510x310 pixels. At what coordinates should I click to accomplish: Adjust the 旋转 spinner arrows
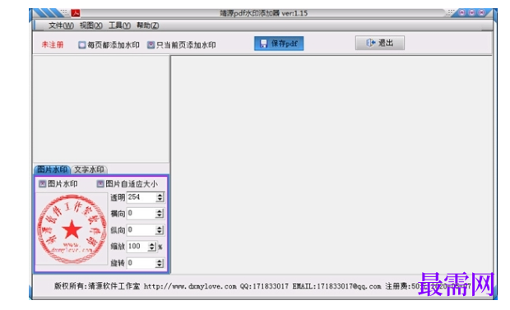tap(160, 263)
